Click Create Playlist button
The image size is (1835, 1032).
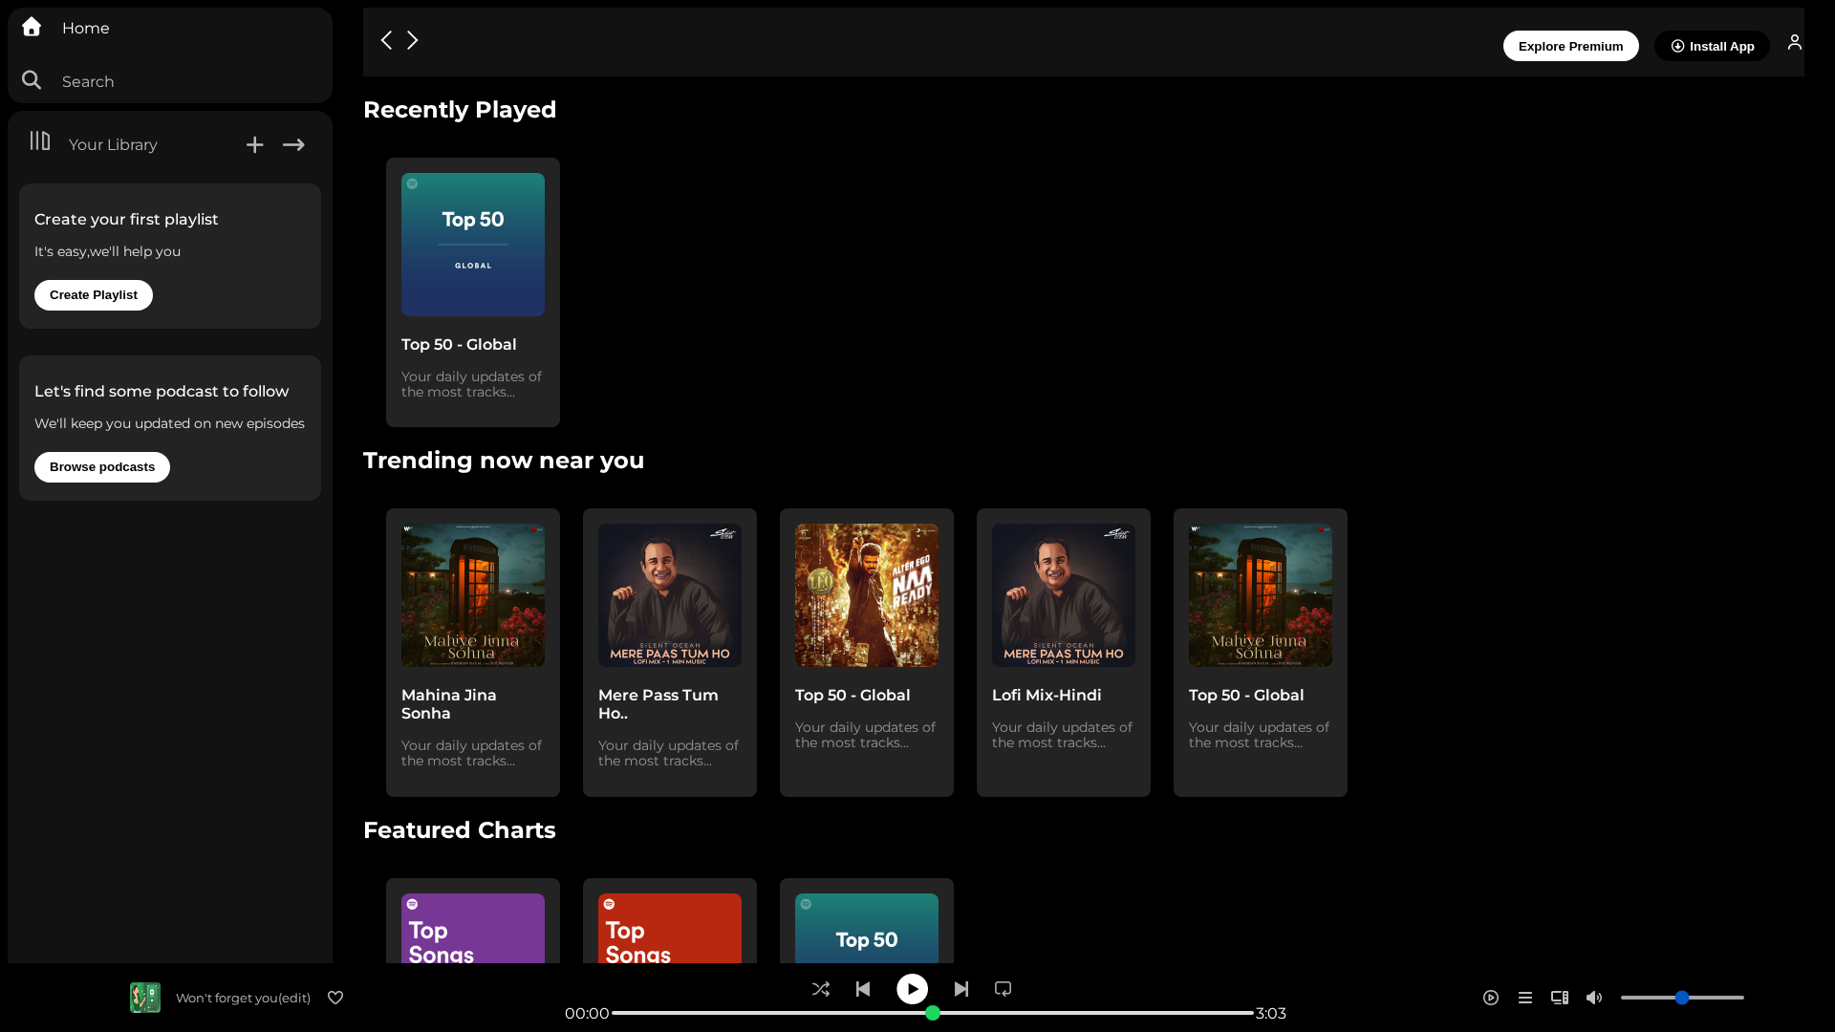click(x=94, y=295)
